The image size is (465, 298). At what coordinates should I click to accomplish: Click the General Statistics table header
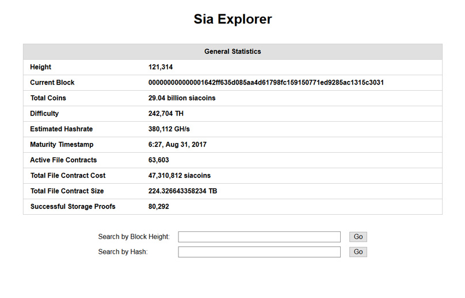coord(233,52)
